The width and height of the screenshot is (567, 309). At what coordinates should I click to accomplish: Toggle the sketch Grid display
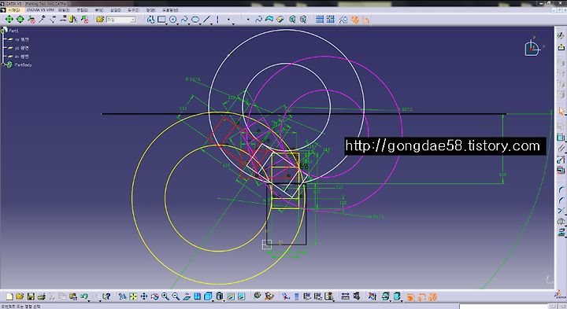pos(319,19)
